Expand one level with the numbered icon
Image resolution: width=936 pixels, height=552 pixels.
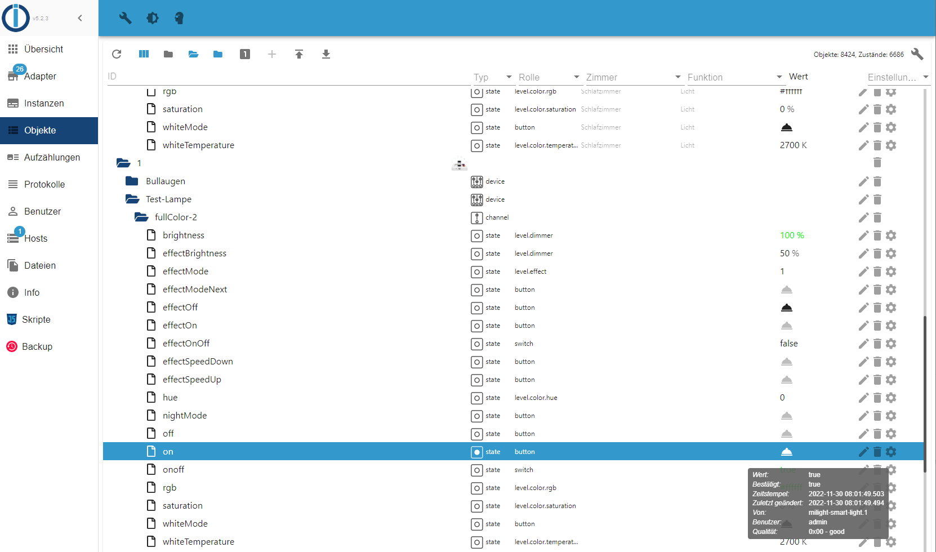[x=245, y=54]
